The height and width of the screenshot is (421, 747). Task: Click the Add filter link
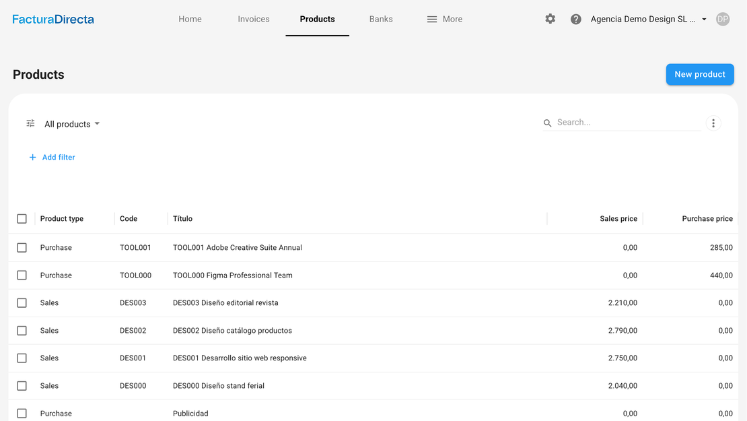pyautogui.click(x=59, y=157)
